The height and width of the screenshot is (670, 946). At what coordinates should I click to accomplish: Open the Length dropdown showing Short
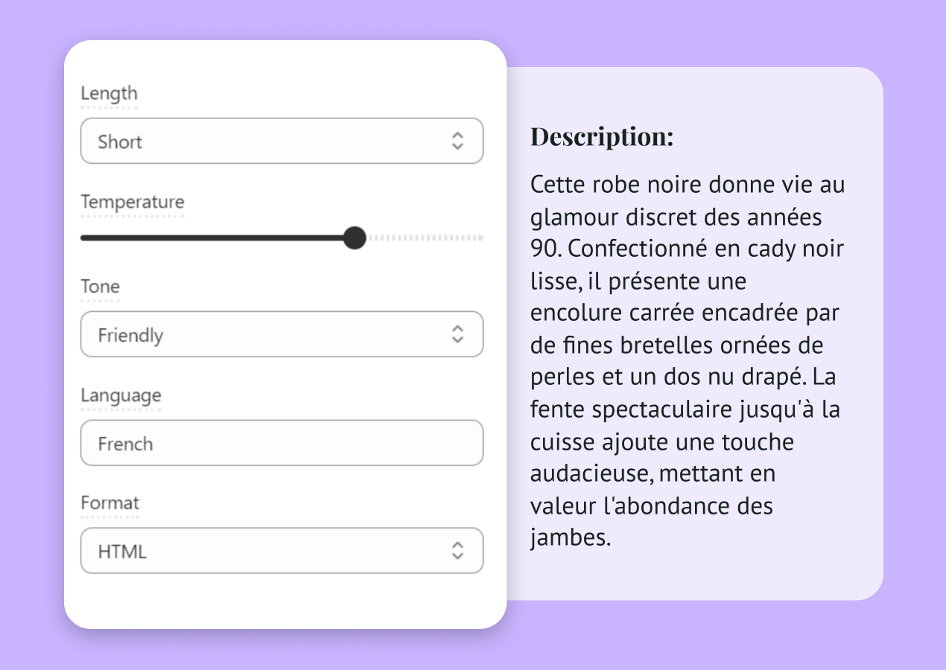(x=282, y=141)
